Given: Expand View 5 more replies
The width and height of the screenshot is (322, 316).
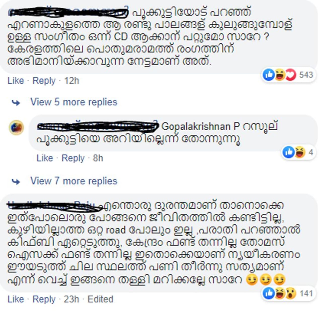Looking at the screenshot, I should (74, 102).
